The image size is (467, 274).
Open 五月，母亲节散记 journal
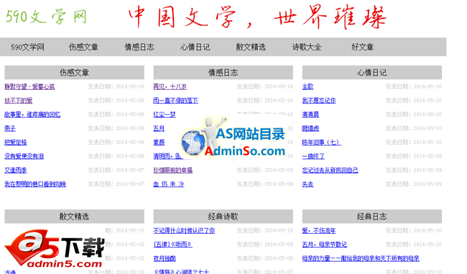[x=325, y=245]
